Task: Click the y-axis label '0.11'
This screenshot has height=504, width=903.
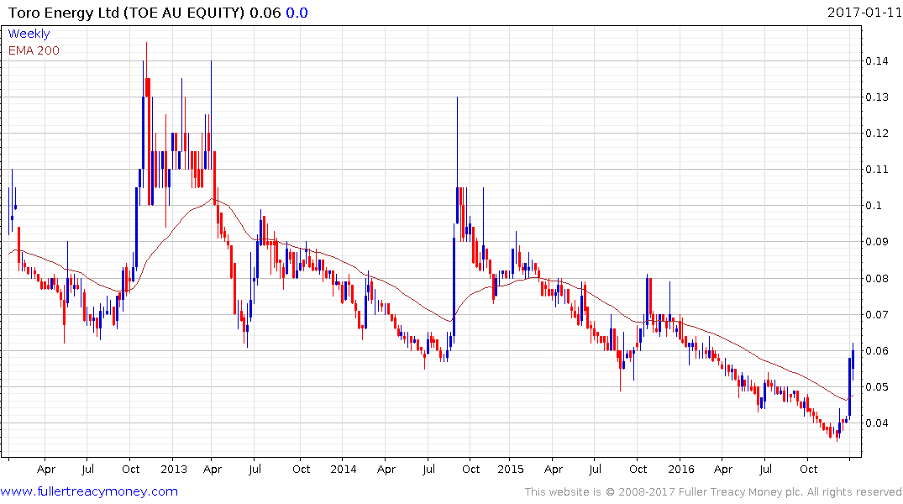Action: [876, 170]
